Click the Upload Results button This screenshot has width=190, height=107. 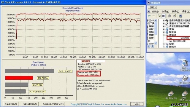[x=30, y=104]
